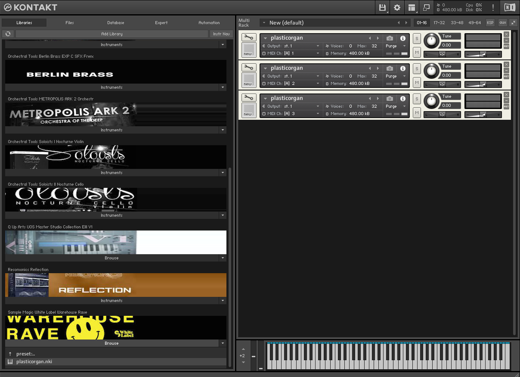Click Browse under the Q Up Arts library

point(111,258)
